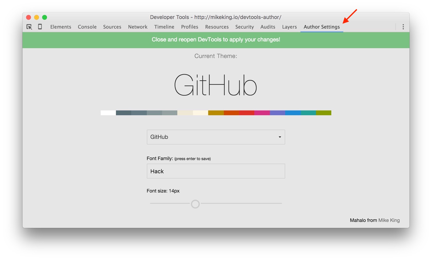Click the Developer Tools window title text
This screenshot has height=260, width=432.
216,17
